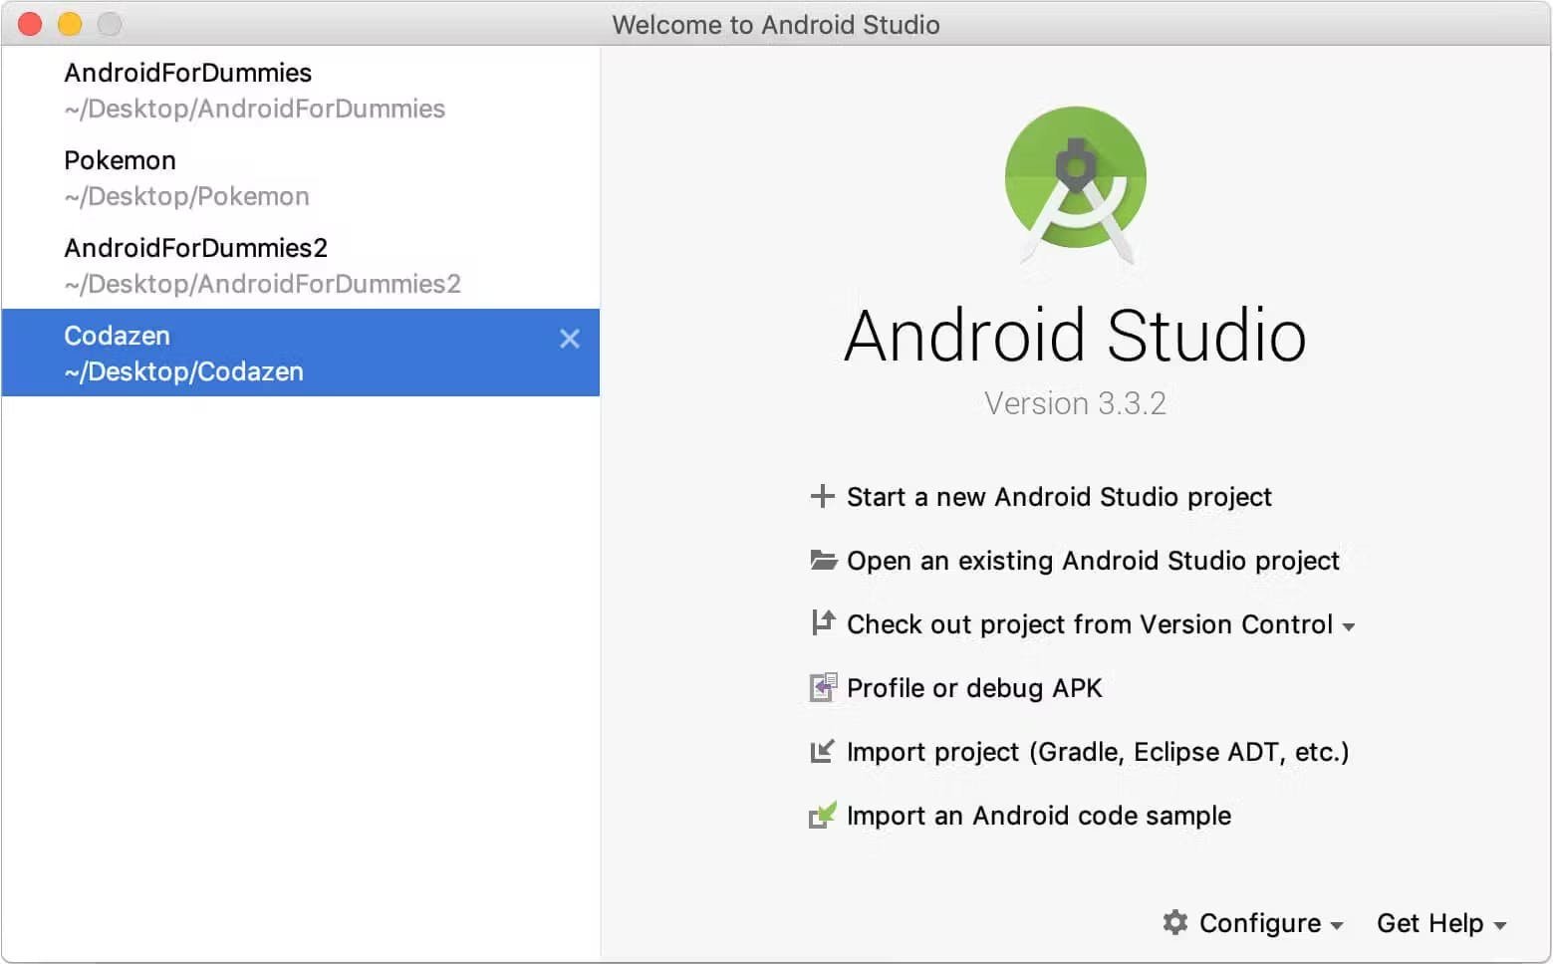Click the Android code sample icon
Image resolution: width=1553 pixels, height=964 pixels.
(823, 815)
